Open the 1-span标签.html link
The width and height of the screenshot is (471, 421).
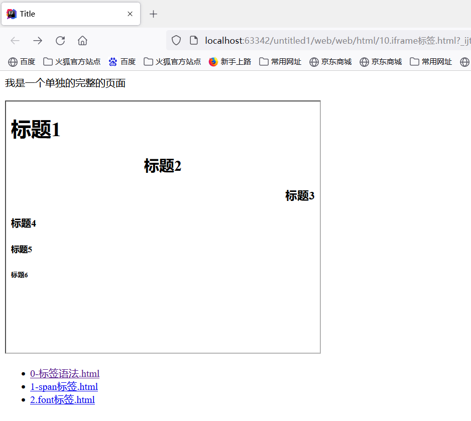tap(64, 387)
